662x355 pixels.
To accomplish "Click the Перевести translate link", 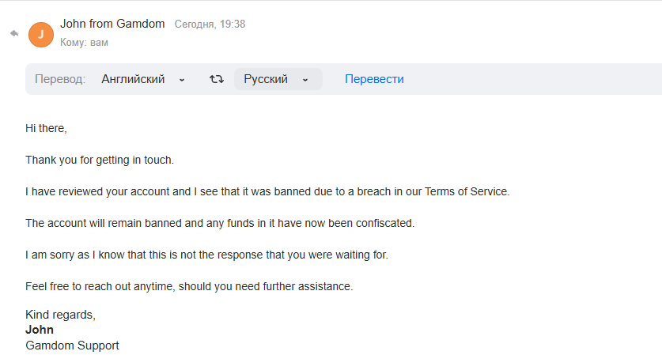I will tap(374, 79).
